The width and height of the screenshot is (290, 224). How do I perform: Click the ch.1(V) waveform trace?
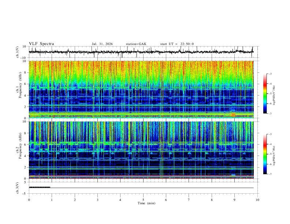click(x=141, y=52)
